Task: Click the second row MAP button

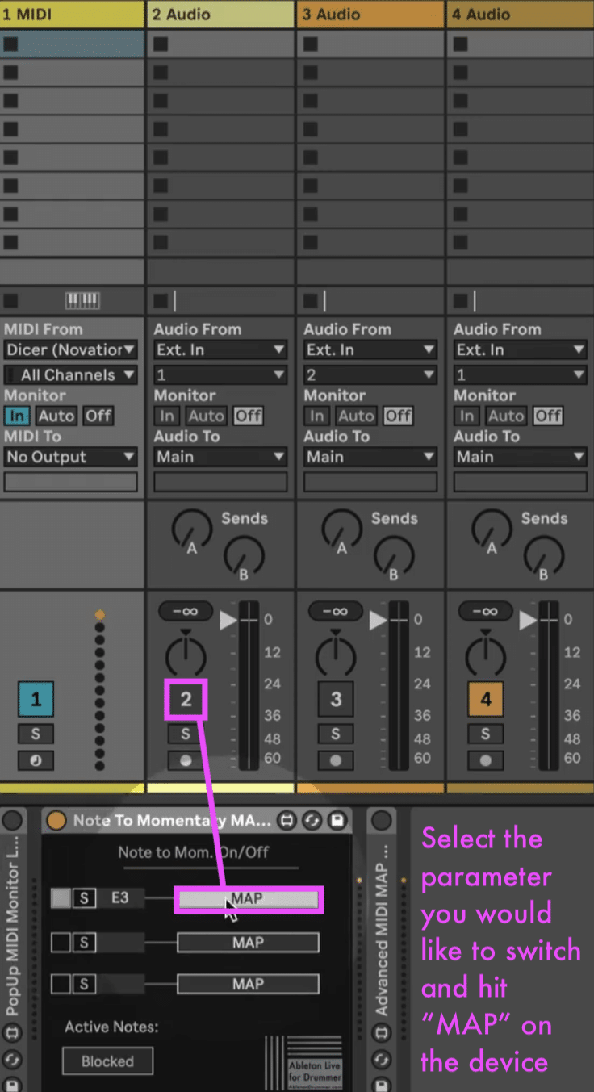Action: pos(248,942)
